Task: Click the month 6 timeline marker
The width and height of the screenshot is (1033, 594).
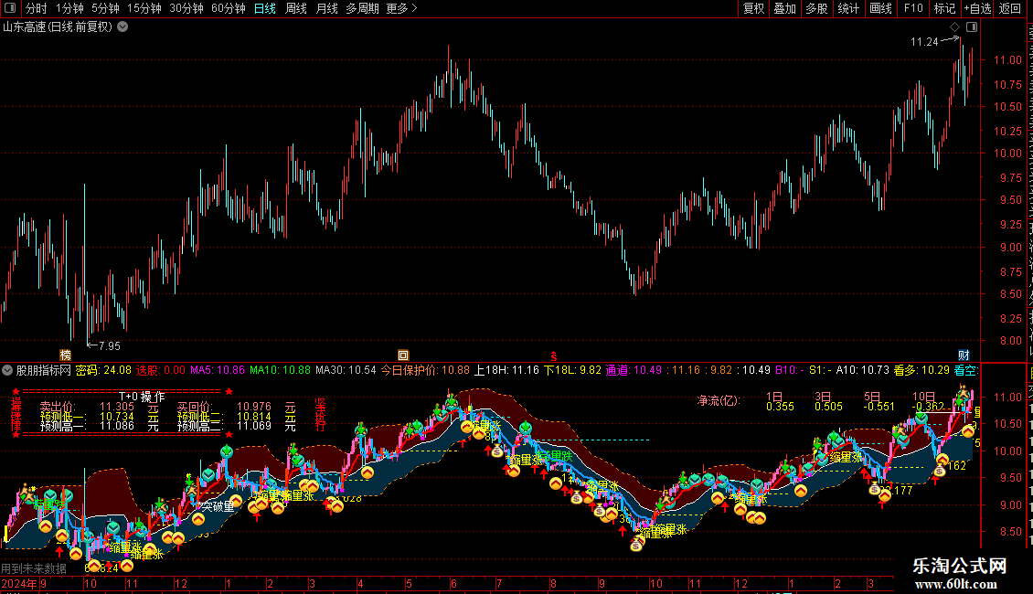Action: point(453,583)
